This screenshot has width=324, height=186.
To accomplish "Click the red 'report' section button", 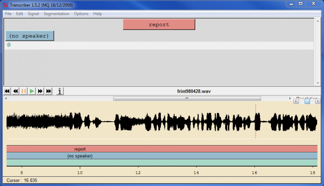I will (x=159, y=25).
